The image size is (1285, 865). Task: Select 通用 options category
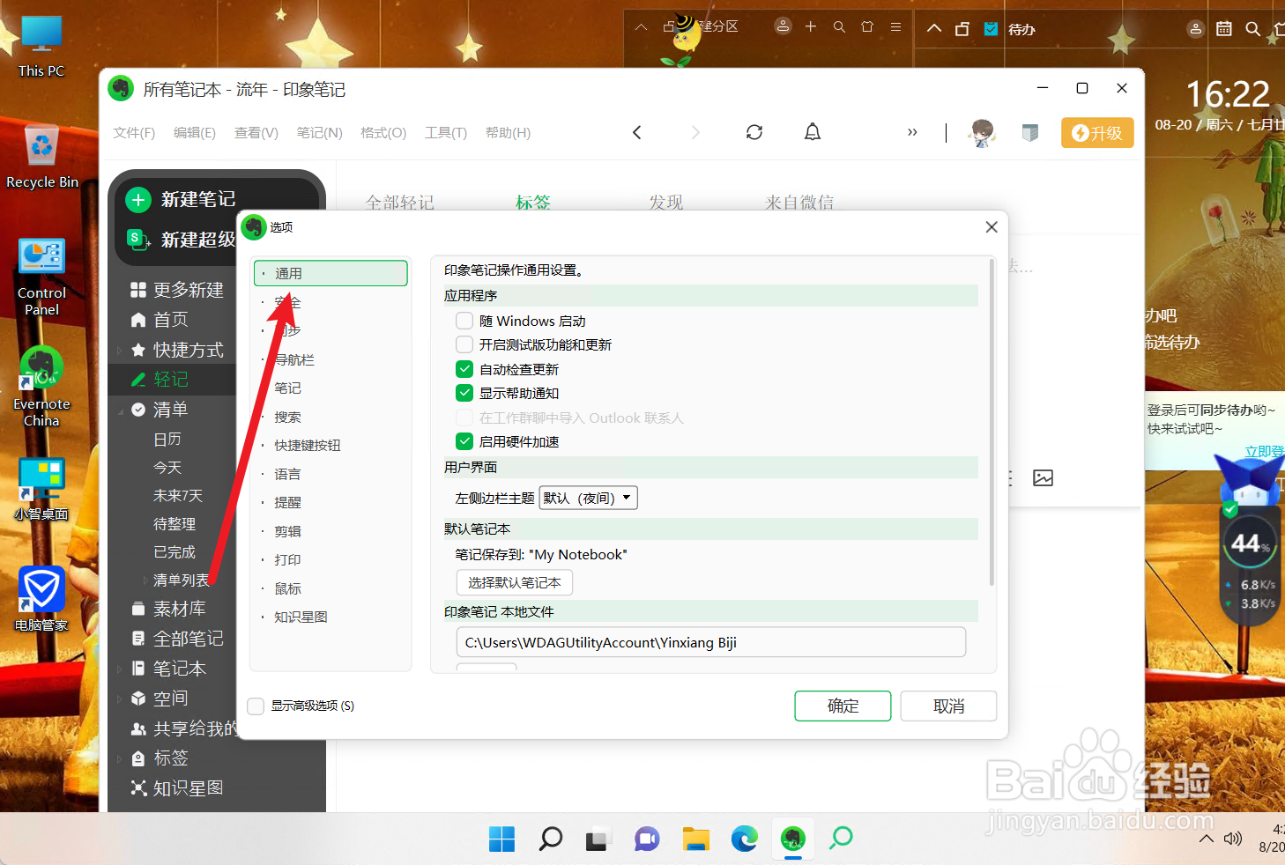(331, 273)
